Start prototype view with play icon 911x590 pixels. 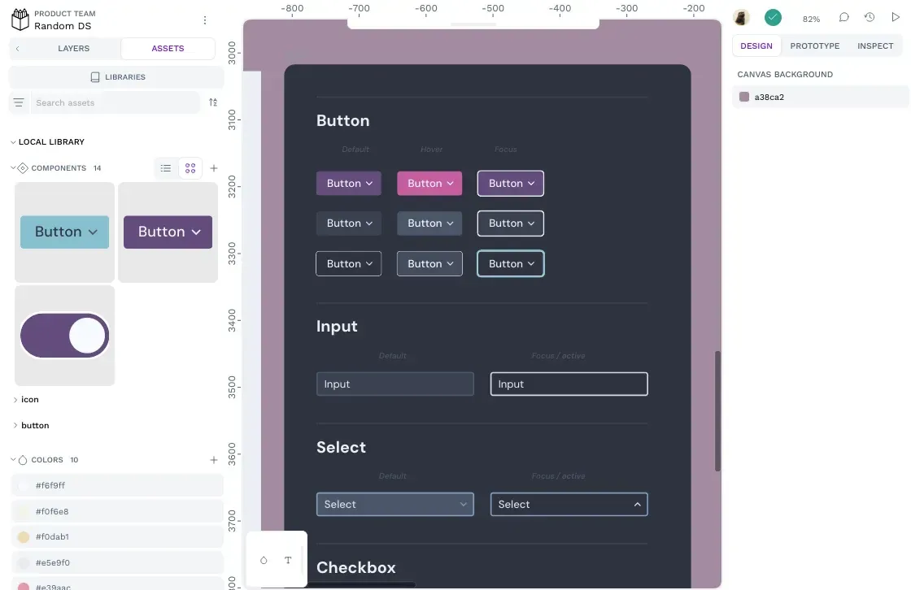pos(896,17)
